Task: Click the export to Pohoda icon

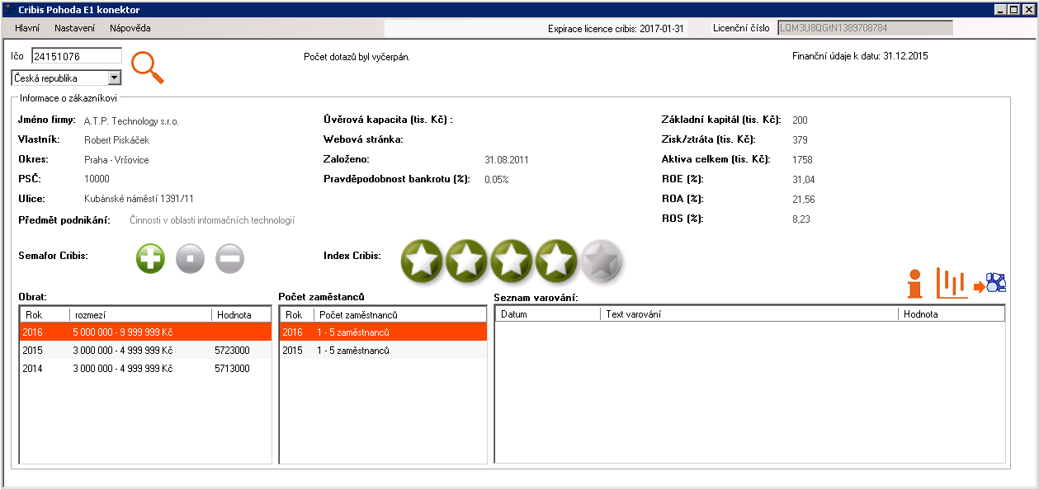Action: point(991,284)
